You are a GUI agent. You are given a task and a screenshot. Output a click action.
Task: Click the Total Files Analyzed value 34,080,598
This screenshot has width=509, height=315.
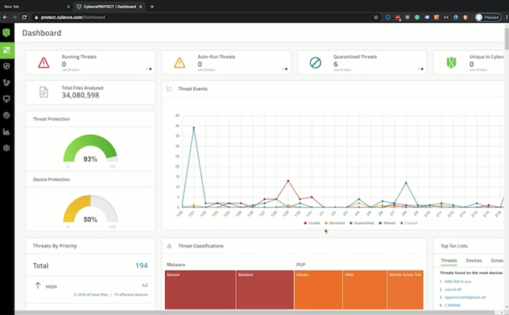pos(81,95)
